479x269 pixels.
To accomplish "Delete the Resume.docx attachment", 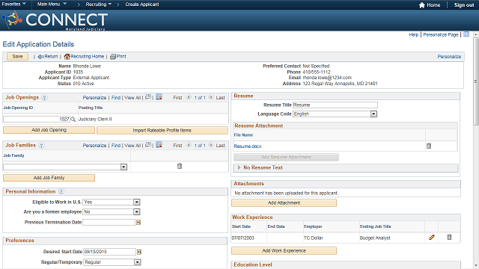I will point(429,146).
